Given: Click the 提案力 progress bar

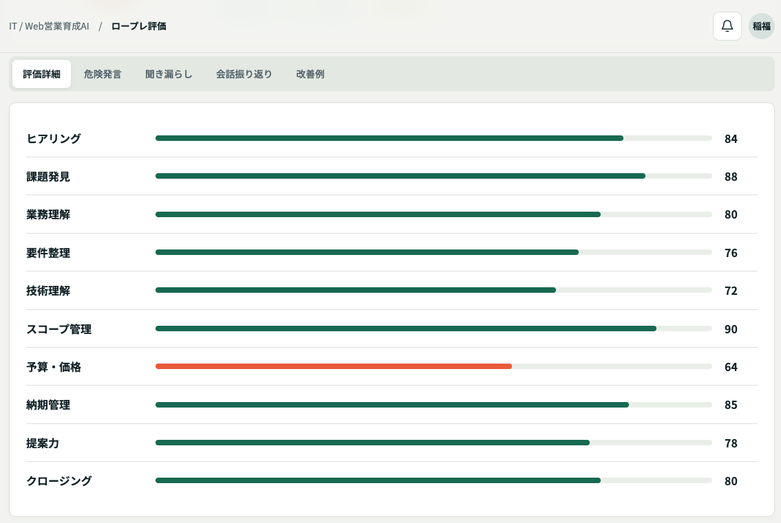Looking at the screenshot, I should 434,443.
